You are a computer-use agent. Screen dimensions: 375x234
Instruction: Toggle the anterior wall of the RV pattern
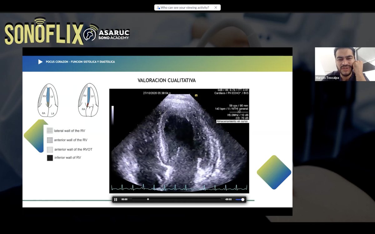coord(49,140)
